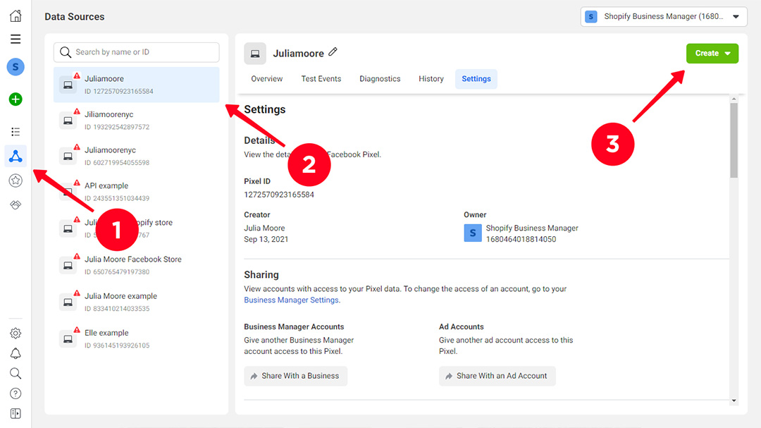Select Elle example data source
This screenshot has height=428, width=761.
[137, 338]
